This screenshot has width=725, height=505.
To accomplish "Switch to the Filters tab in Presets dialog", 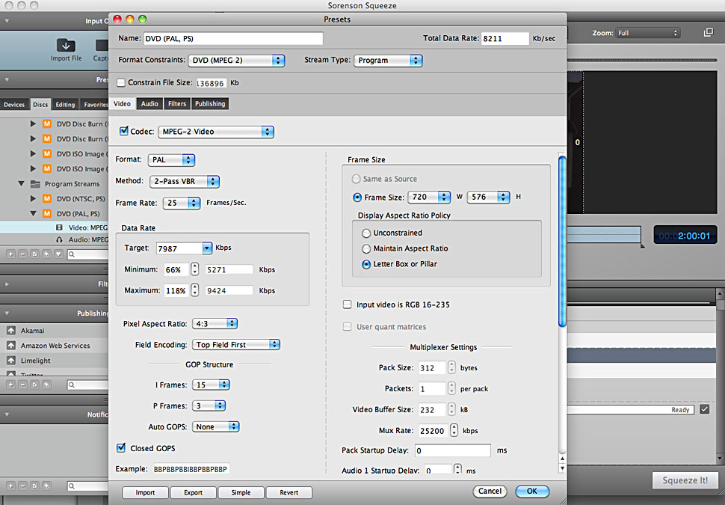I will pos(176,104).
